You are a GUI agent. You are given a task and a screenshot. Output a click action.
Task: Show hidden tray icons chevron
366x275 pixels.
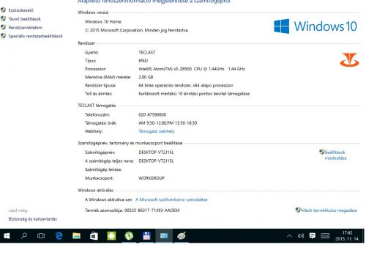click(289, 236)
